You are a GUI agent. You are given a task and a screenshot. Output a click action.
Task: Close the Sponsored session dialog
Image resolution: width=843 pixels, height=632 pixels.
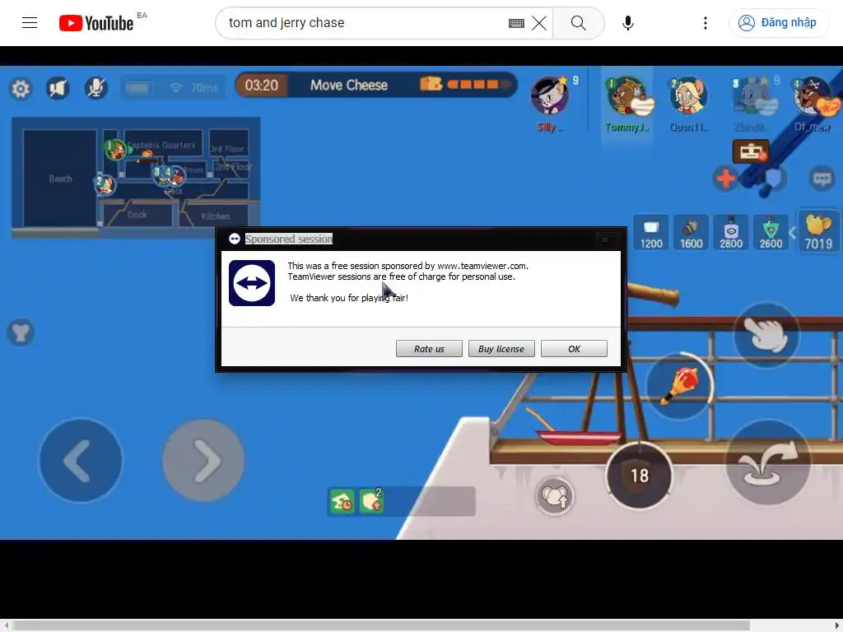[605, 239]
